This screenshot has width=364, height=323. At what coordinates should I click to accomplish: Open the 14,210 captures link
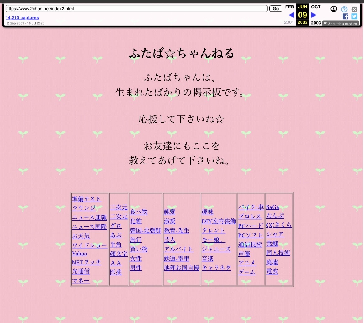[x=22, y=18]
